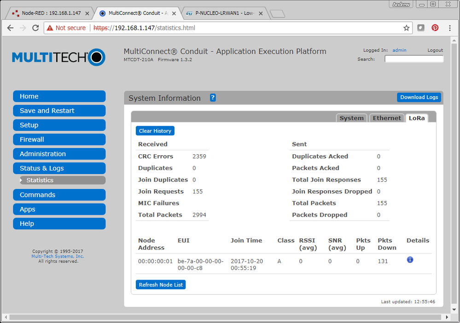Viewport: 460px width, 323px height.
Task: Click the RSSI (avg) column header
Action: pos(308,244)
